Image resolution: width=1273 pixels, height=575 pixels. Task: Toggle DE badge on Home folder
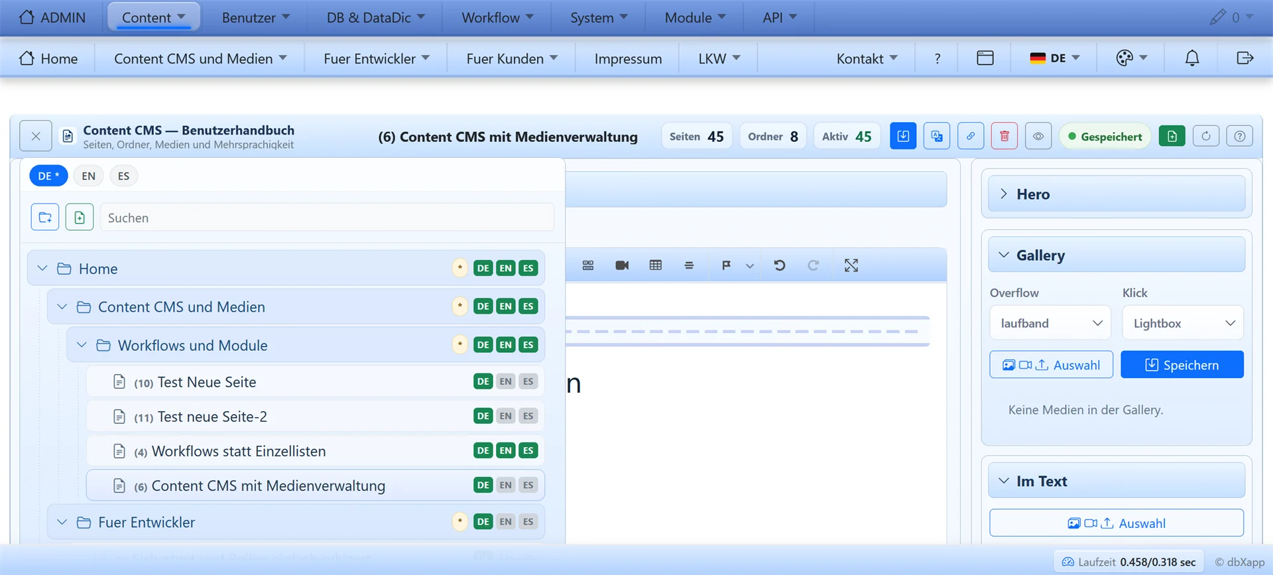pos(483,268)
